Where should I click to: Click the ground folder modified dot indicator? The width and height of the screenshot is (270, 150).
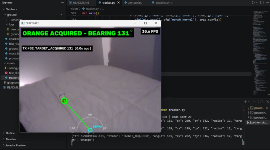[x=62, y=15]
